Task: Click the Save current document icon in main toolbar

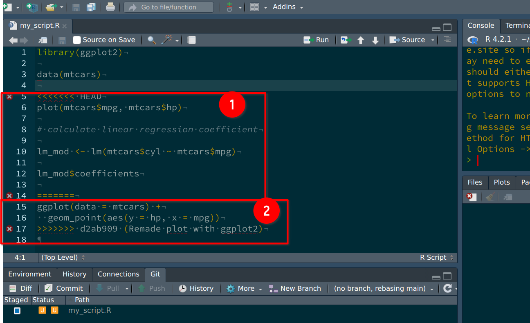Action: click(76, 7)
